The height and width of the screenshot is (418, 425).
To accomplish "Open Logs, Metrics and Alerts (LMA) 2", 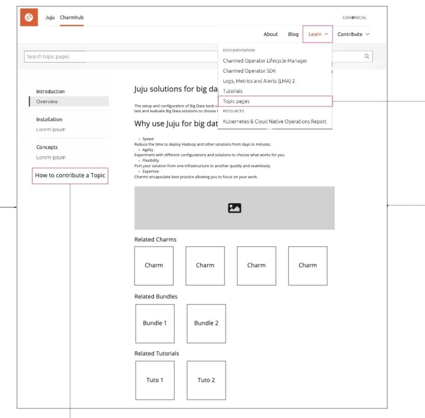I will pos(259,81).
